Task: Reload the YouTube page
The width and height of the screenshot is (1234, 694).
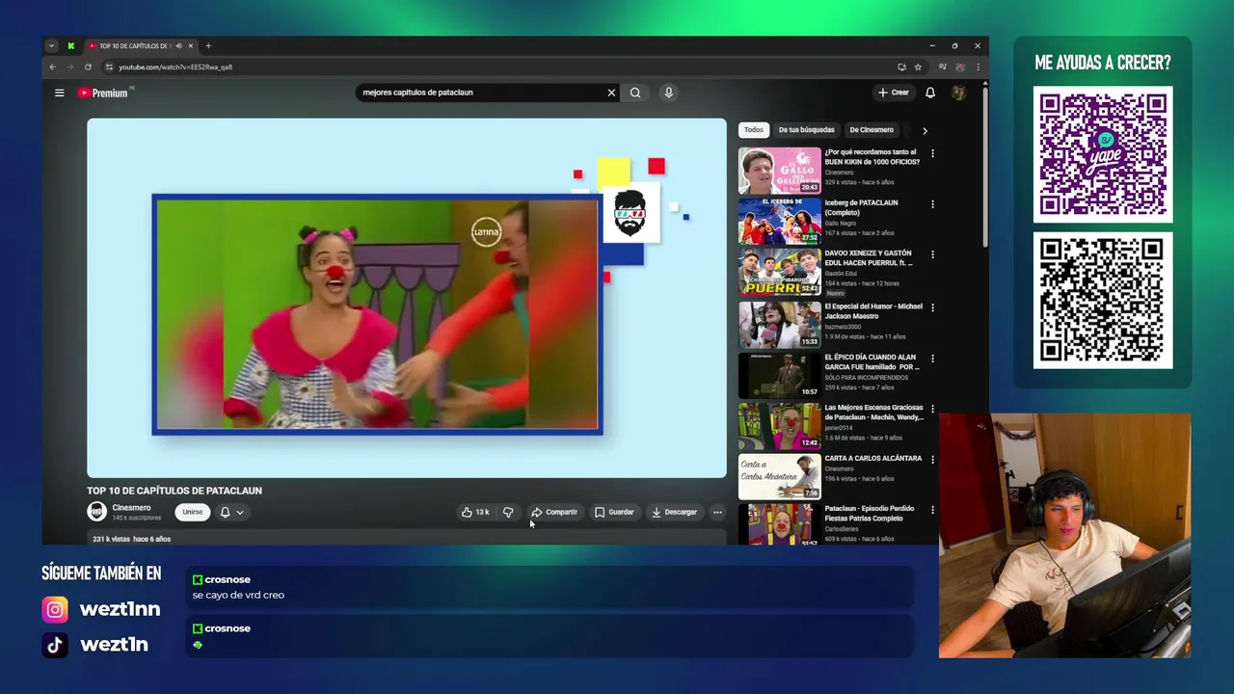Action: (88, 67)
